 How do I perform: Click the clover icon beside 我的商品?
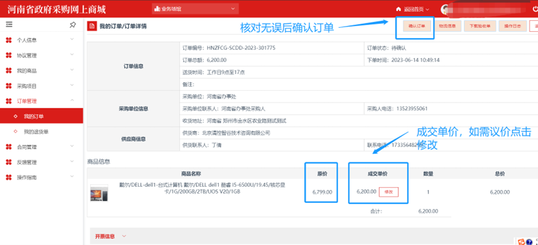tap(9, 71)
